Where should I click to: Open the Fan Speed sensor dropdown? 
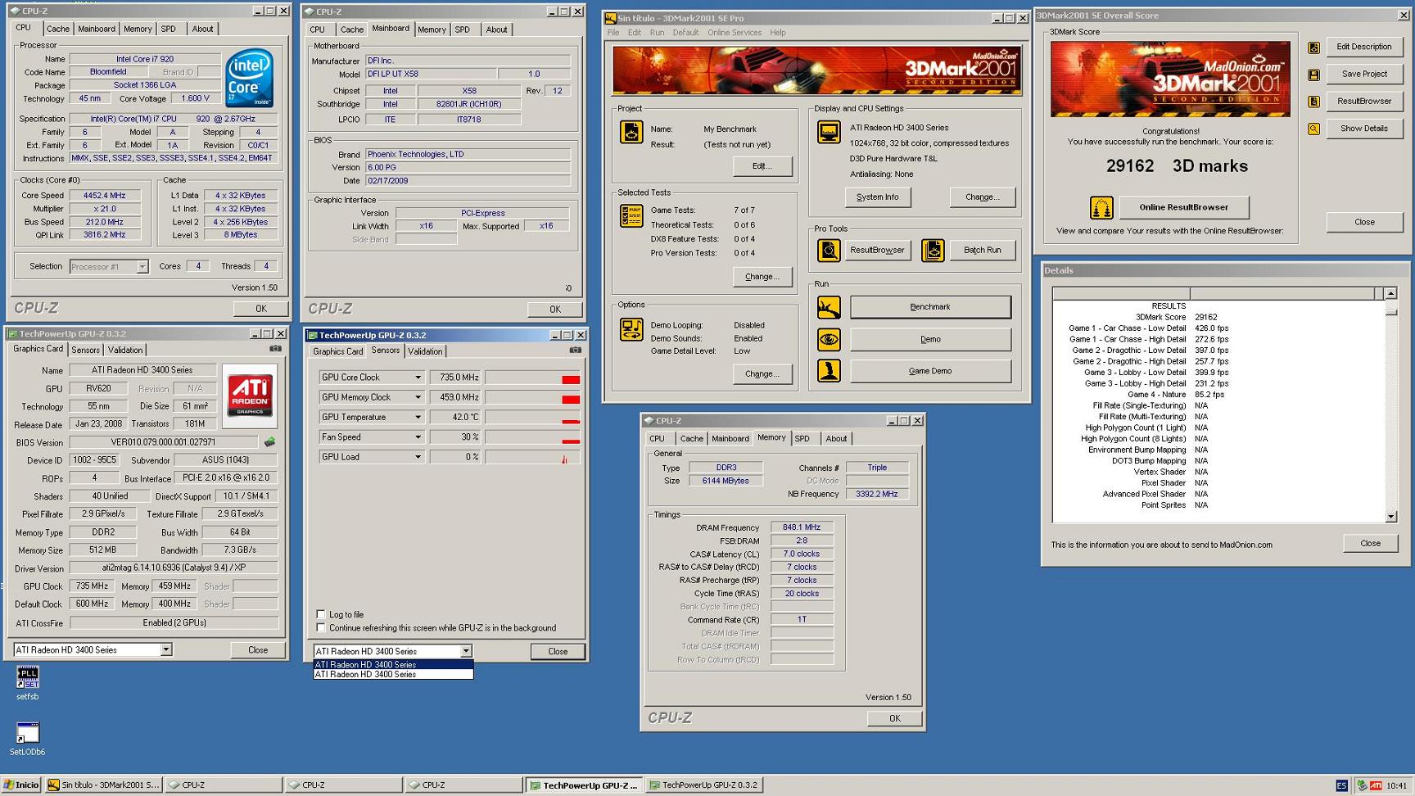point(418,437)
